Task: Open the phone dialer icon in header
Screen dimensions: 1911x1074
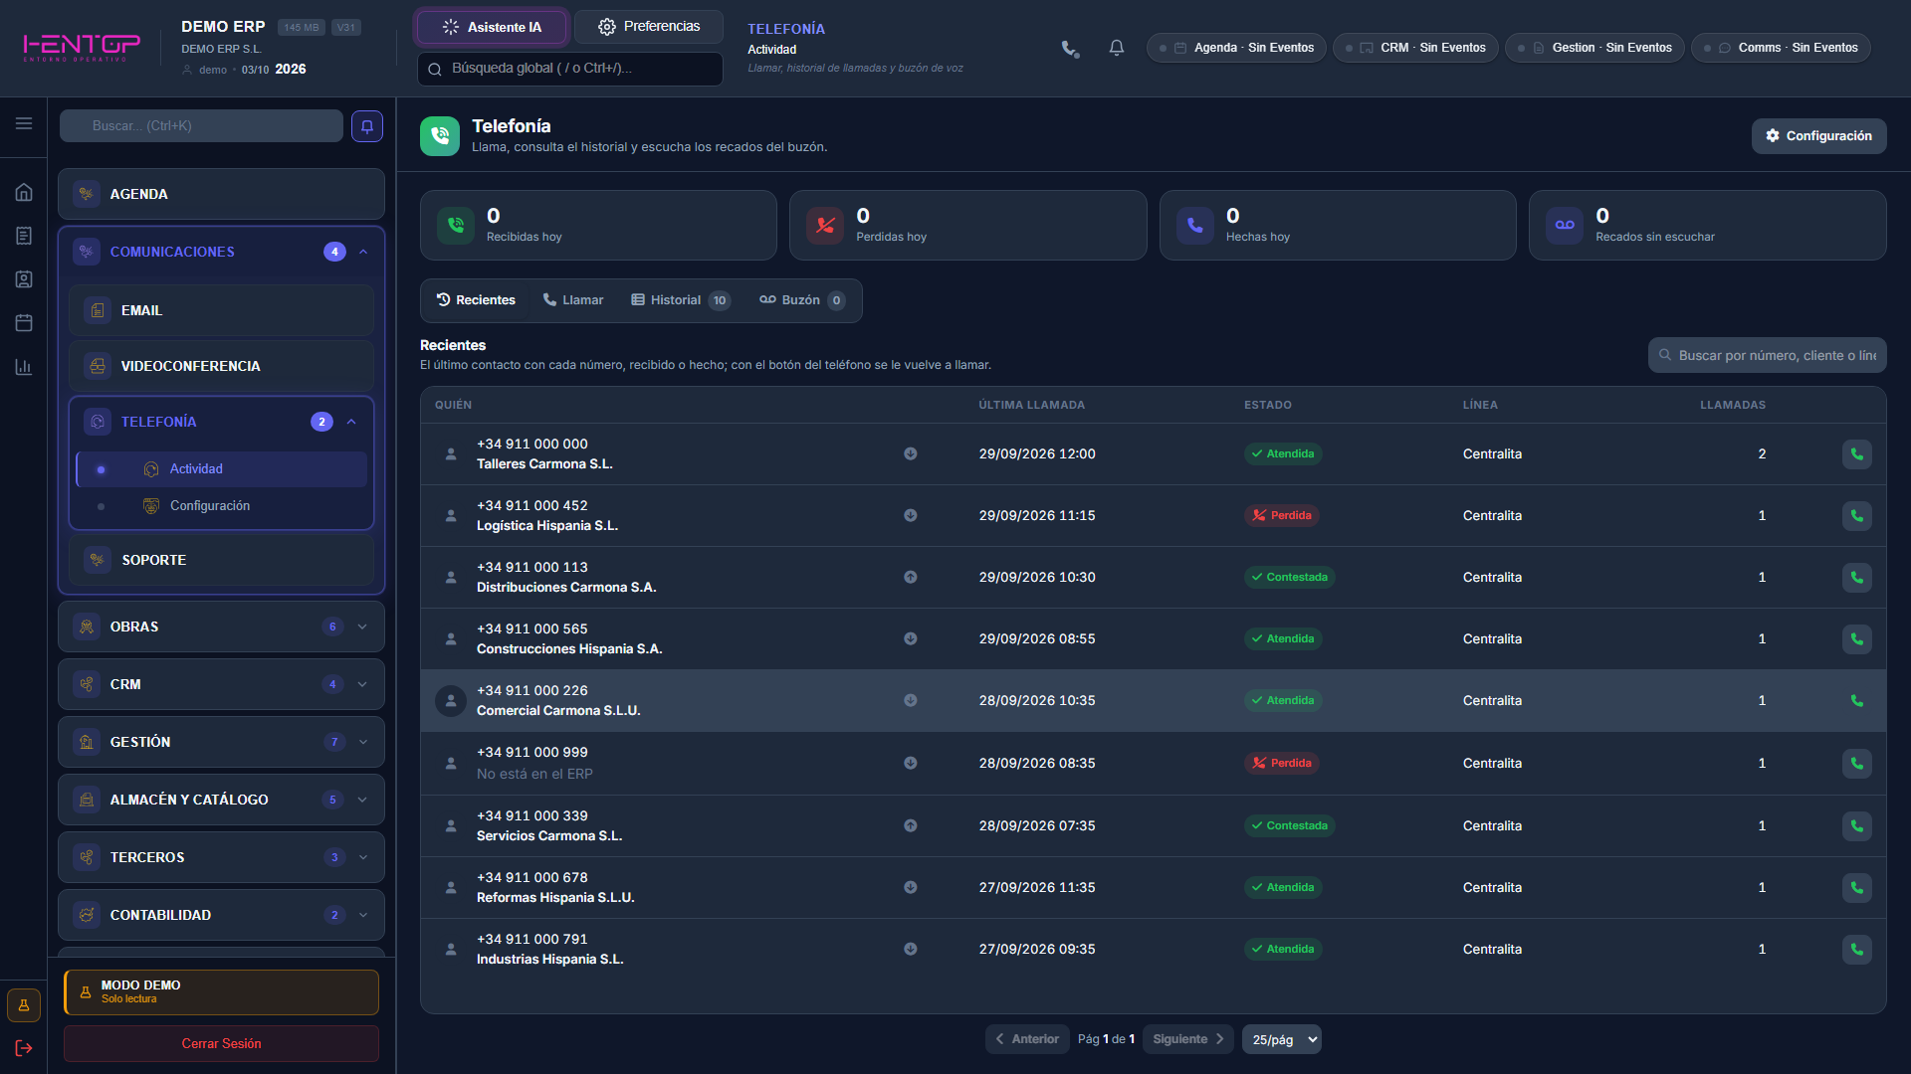Action: click(1070, 48)
